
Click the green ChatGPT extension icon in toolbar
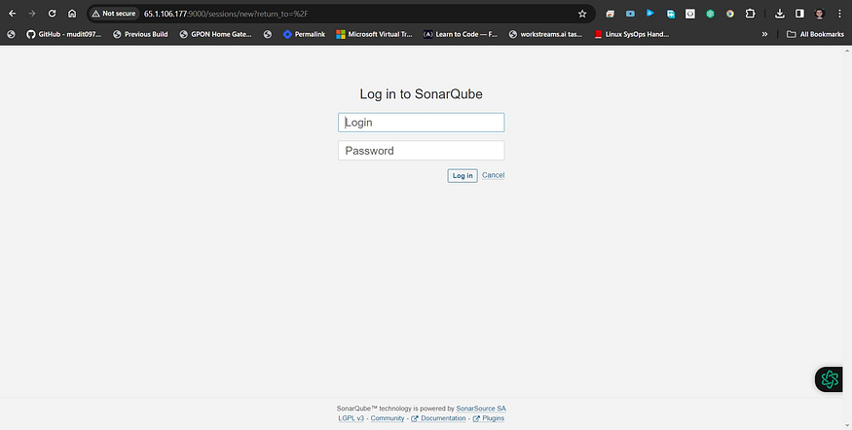coord(710,14)
